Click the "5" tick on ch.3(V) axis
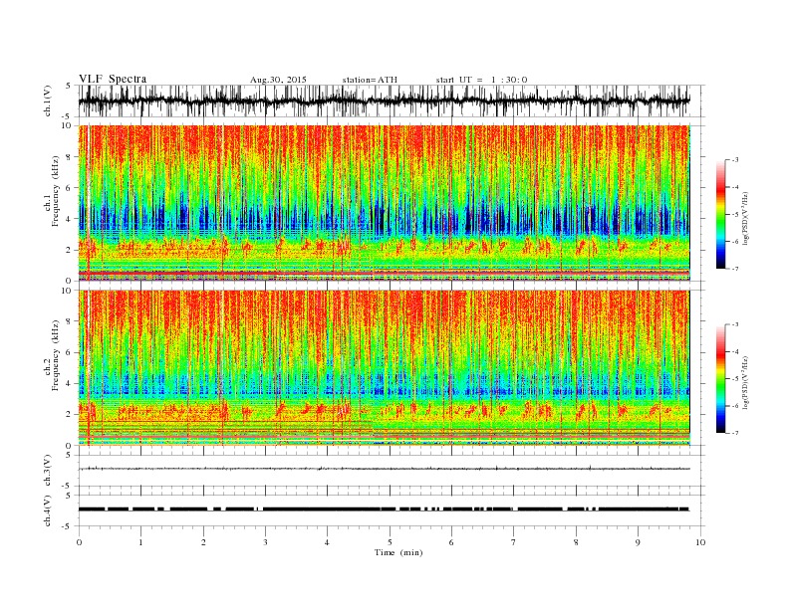This screenshot has height=609, width=789. tap(70, 455)
